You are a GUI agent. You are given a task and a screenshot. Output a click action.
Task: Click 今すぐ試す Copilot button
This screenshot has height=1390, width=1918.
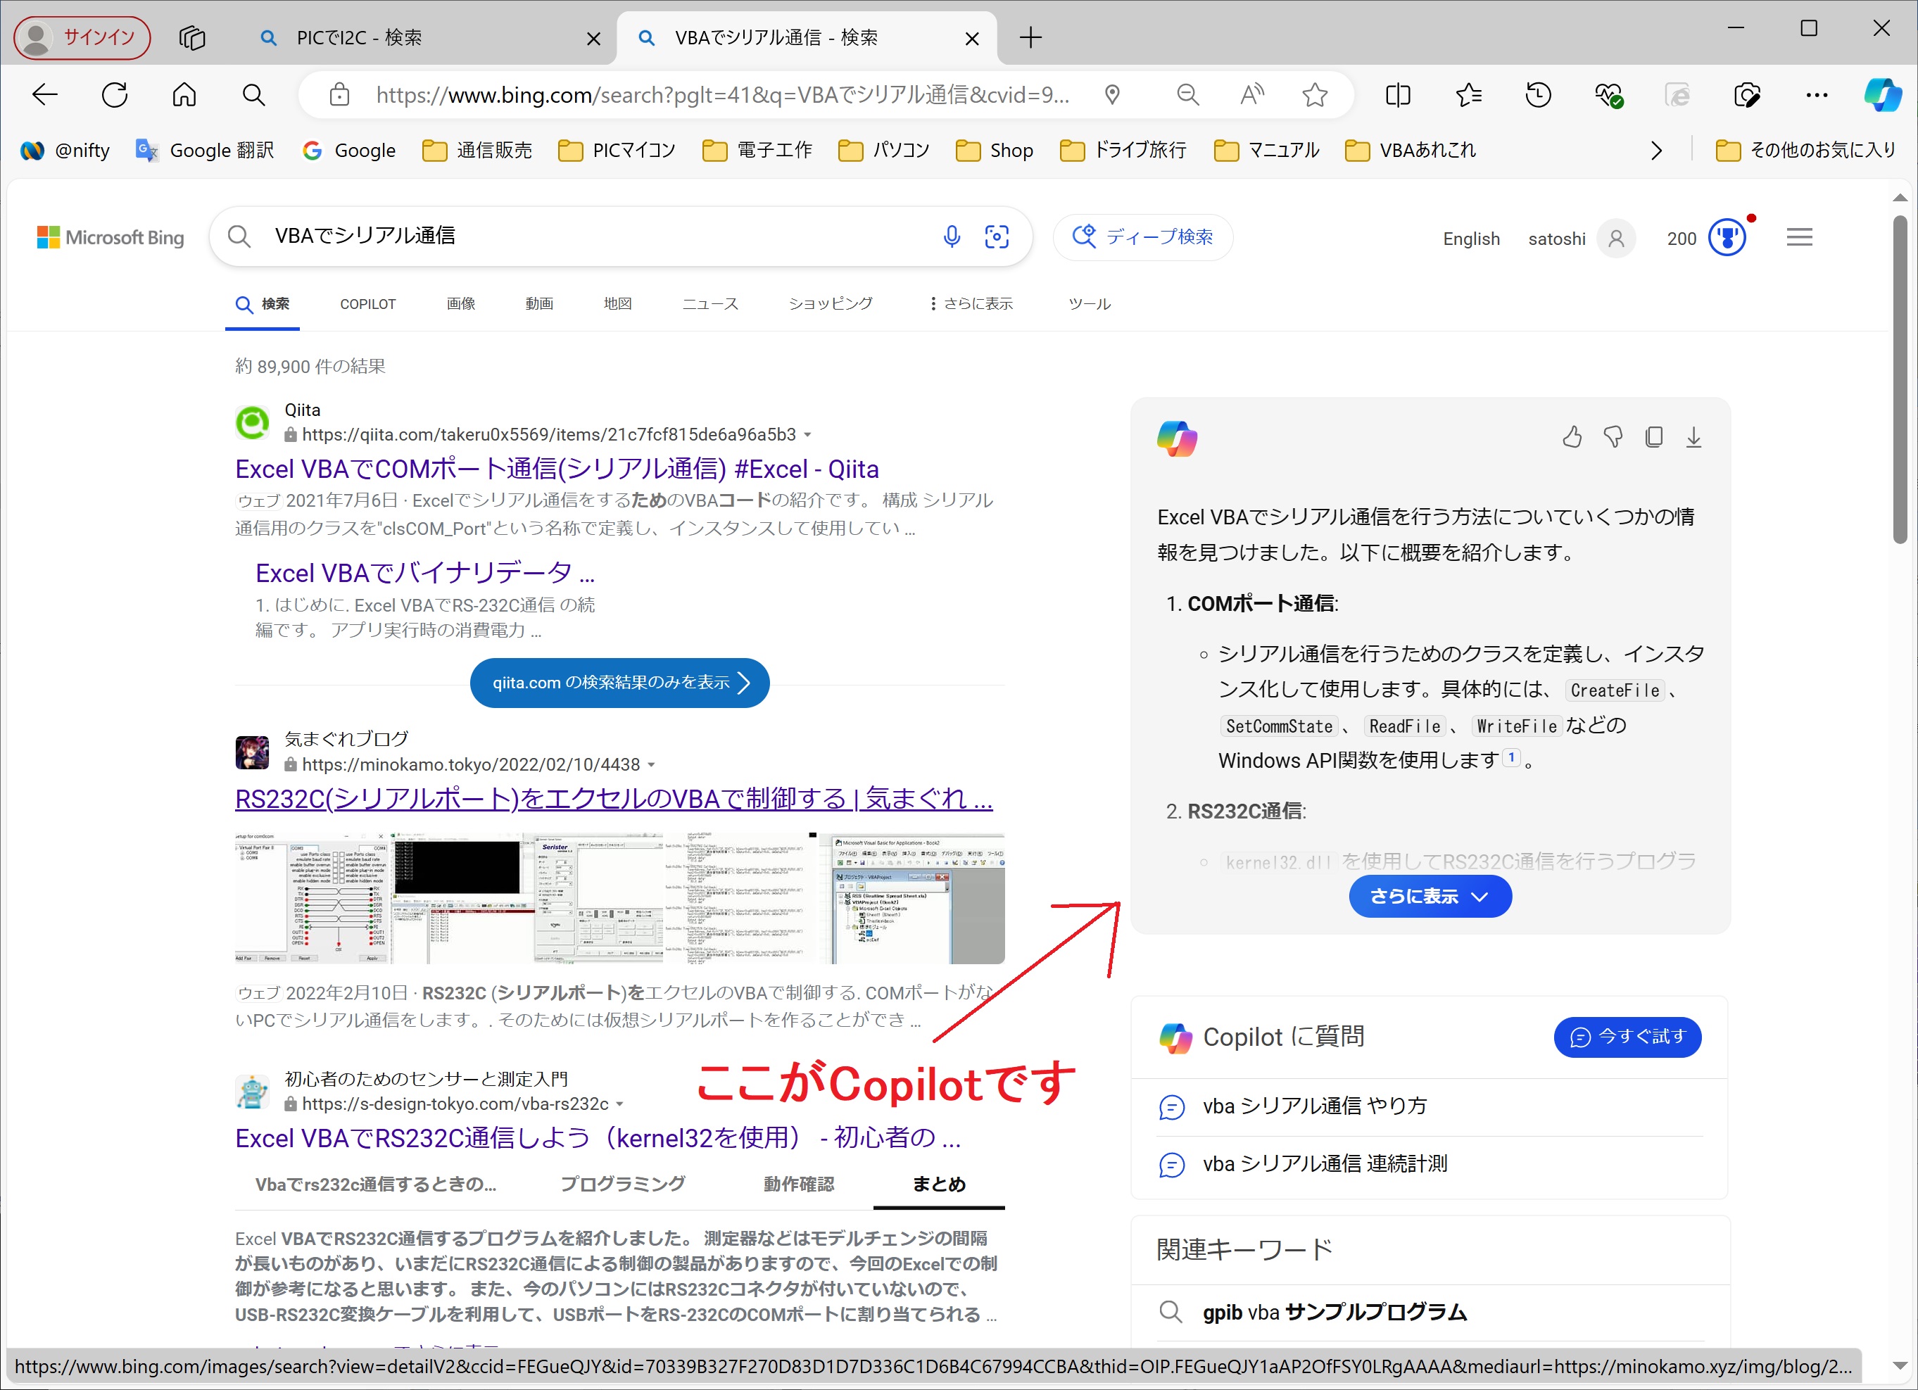point(1628,1037)
